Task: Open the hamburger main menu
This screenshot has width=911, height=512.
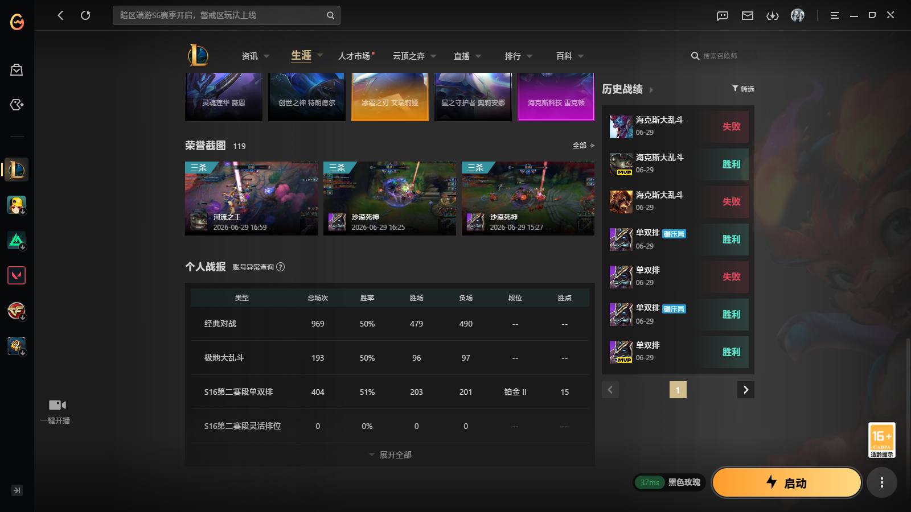Action: coord(835,15)
